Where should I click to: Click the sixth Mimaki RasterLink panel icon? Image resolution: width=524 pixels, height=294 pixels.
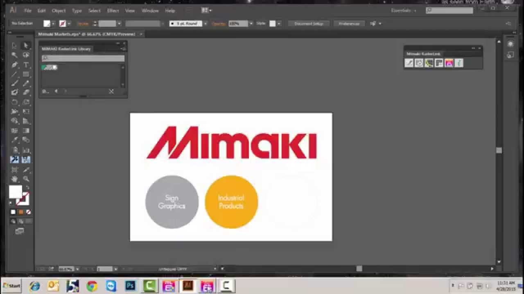(459, 63)
